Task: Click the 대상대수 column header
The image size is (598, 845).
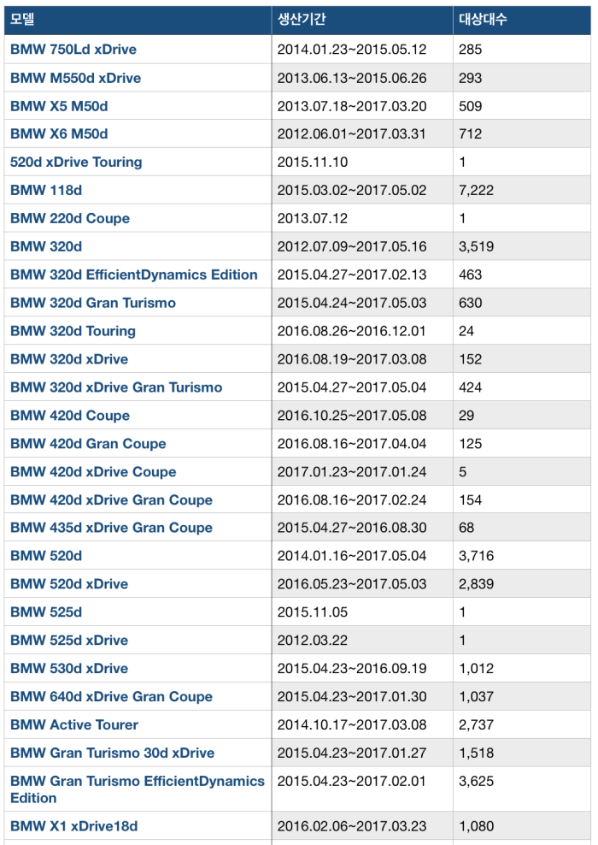Action: [483, 18]
